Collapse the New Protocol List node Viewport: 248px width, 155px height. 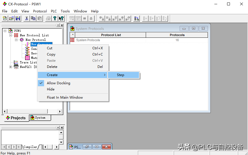coord(11,35)
